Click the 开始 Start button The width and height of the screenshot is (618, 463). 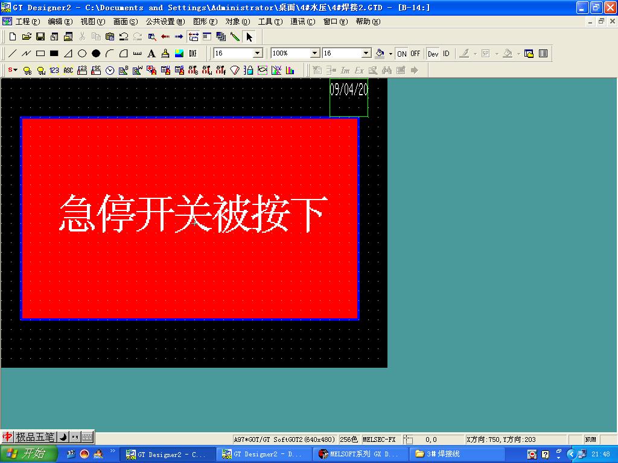[x=29, y=454]
